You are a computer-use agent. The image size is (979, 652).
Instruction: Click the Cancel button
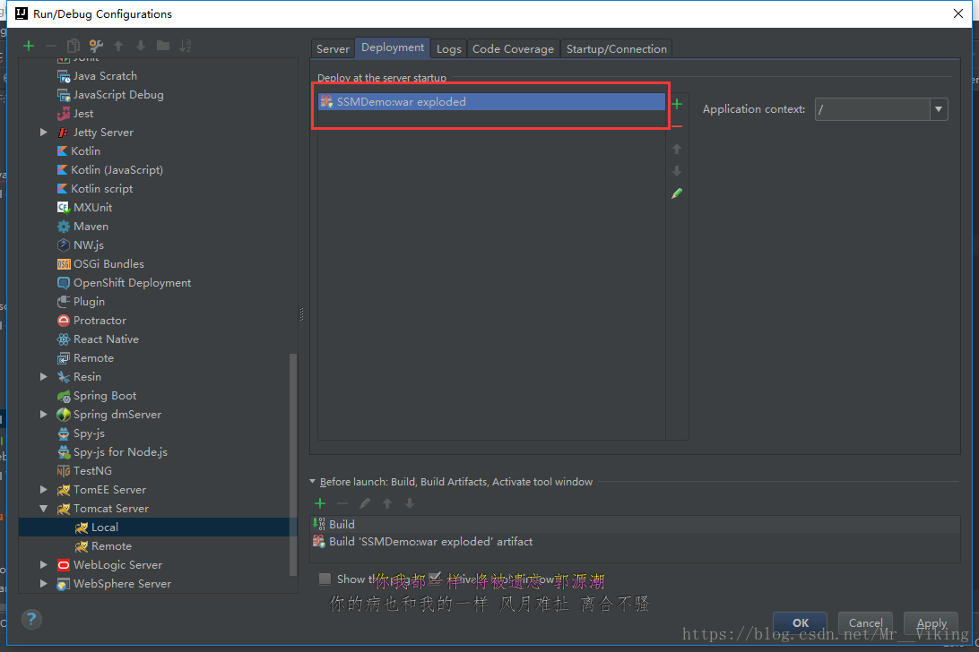[866, 622]
